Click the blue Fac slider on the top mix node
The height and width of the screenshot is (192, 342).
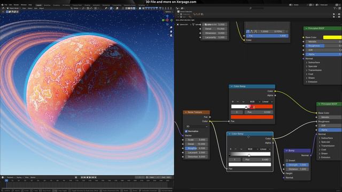pos(267,36)
